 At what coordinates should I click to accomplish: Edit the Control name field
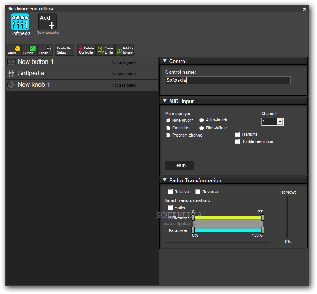228,80
